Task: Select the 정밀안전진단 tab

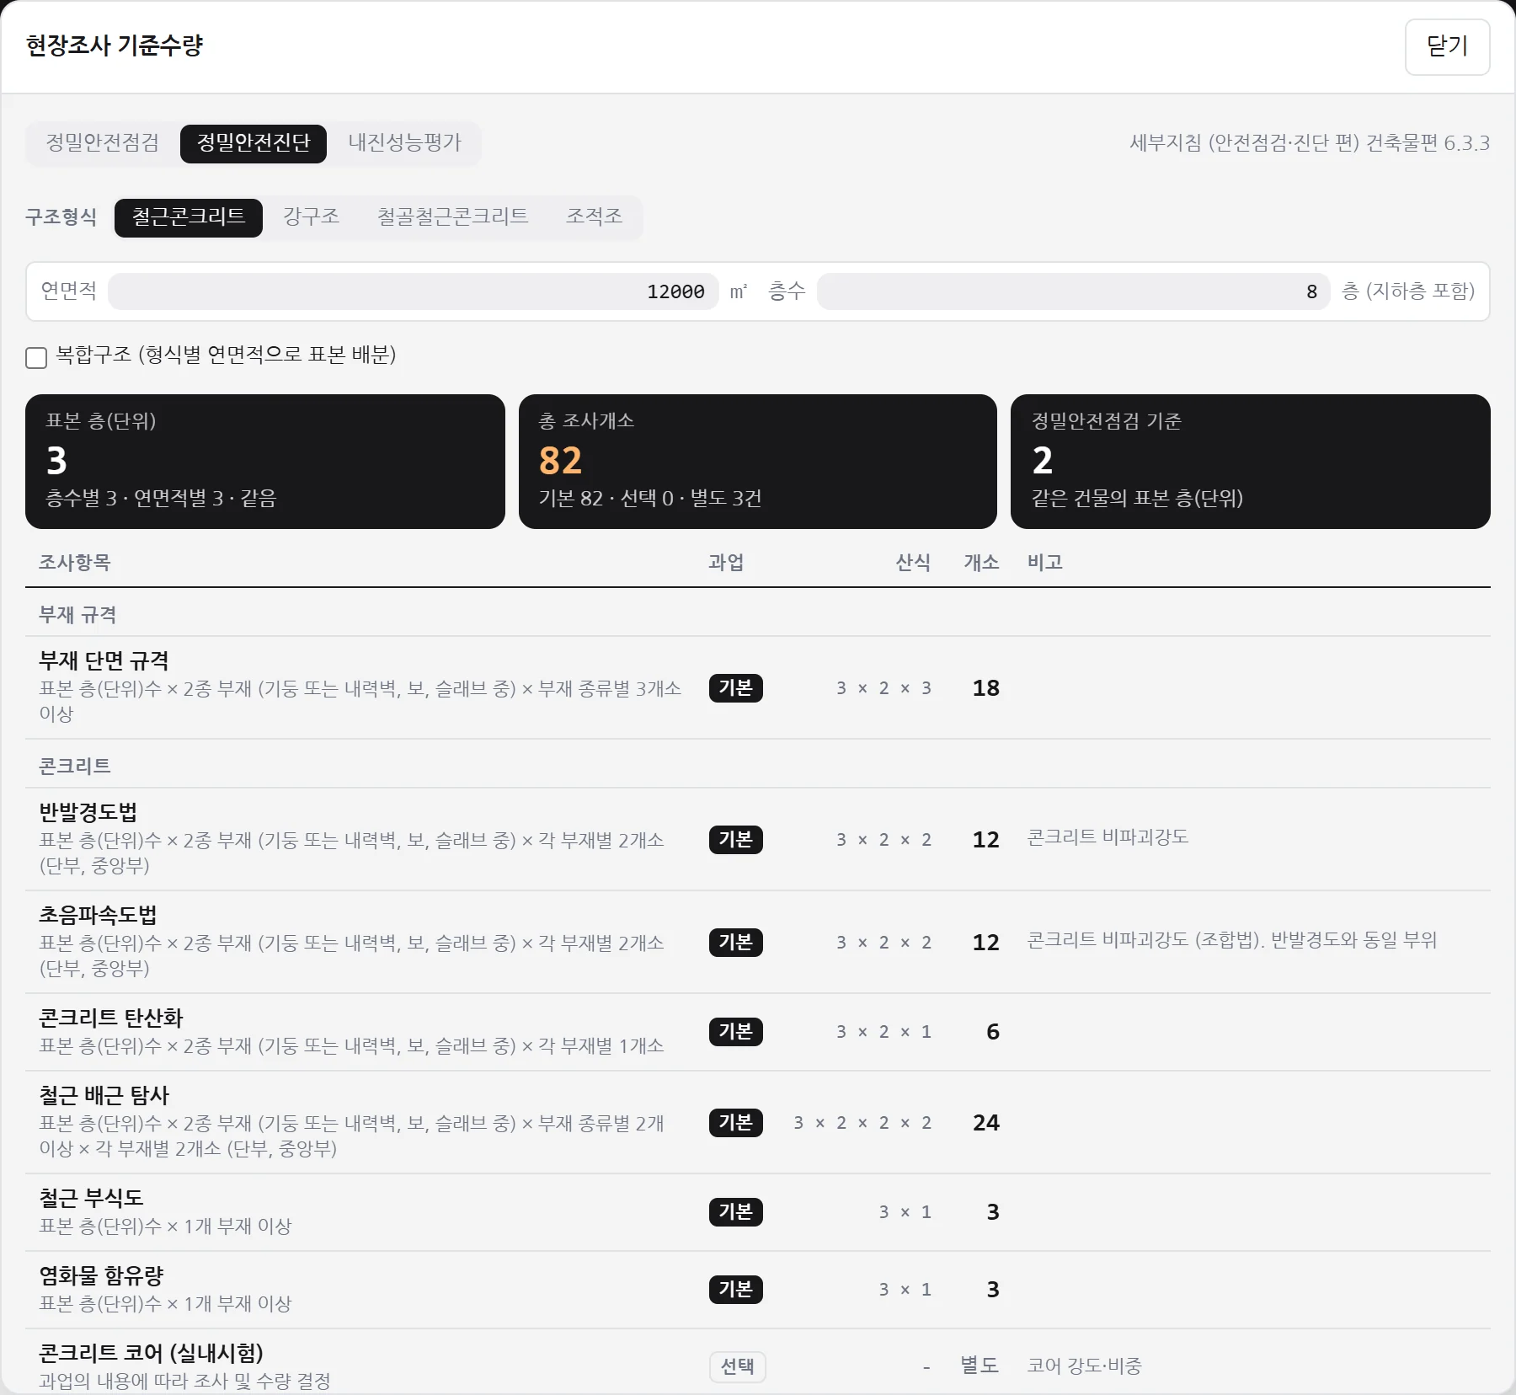Action: (254, 142)
